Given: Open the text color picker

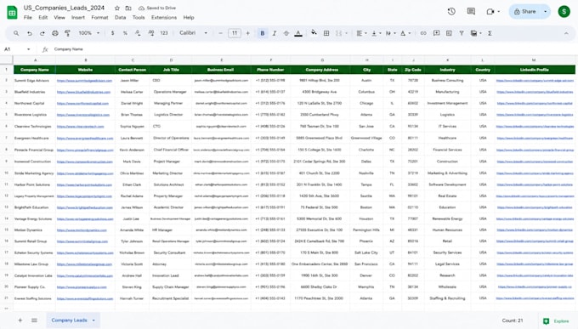Looking at the screenshot, I should point(298,33).
